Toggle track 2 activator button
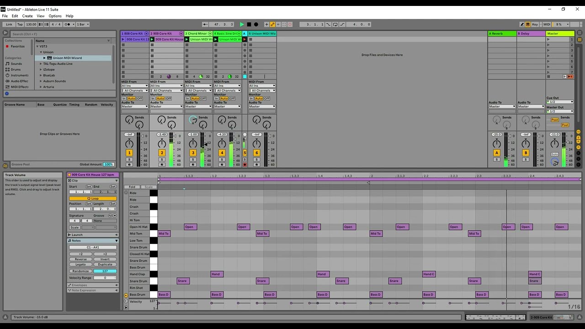The width and height of the screenshot is (585, 329). 162,153
